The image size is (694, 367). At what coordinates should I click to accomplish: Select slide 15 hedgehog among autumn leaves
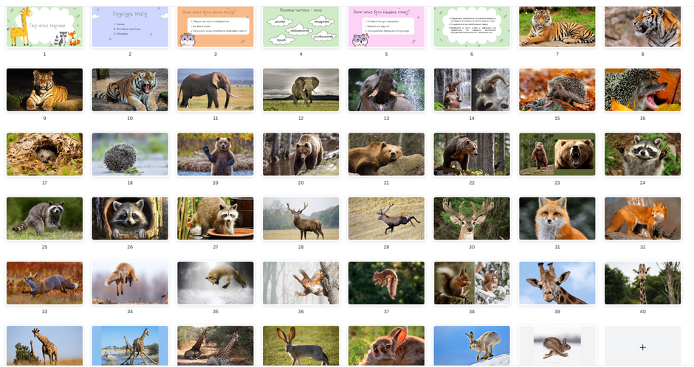(x=557, y=90)
